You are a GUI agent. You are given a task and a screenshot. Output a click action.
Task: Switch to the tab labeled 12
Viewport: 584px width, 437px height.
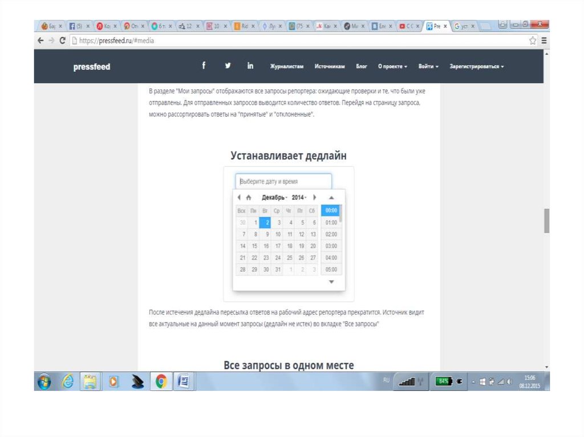(x=189, y=26)
